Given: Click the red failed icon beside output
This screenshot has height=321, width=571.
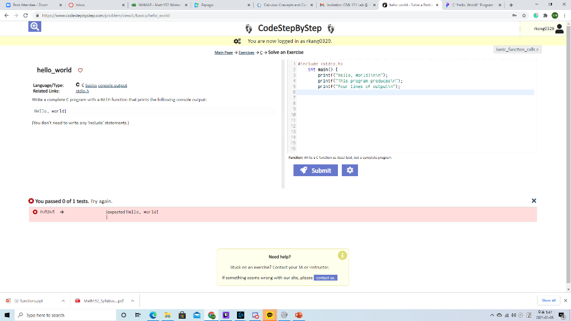Looking at the screenshot, I should 35,212.
